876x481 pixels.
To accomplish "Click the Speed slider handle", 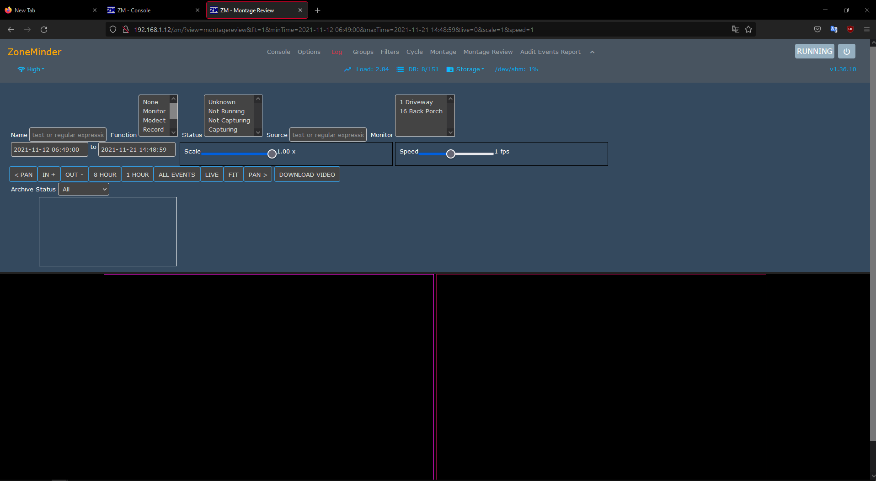I will (451, 154).
